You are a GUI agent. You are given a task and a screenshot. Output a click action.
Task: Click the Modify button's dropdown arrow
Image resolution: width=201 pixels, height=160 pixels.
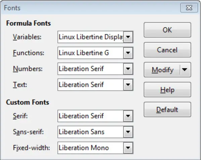(185, 70)
